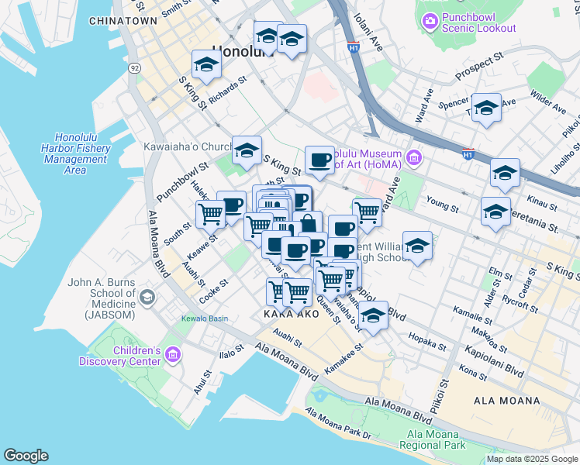
Task: Select the JABSOM medical school pin
Action: point(146,298)
